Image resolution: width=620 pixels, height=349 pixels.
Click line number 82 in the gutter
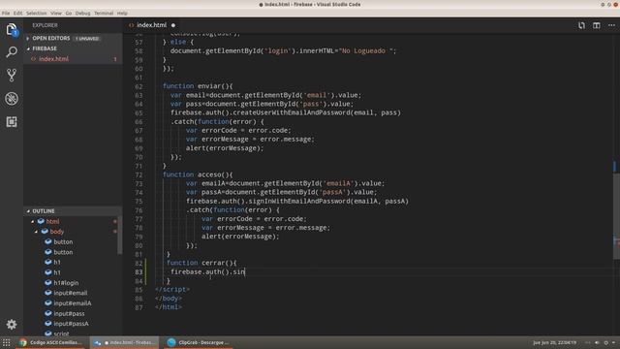139,263
